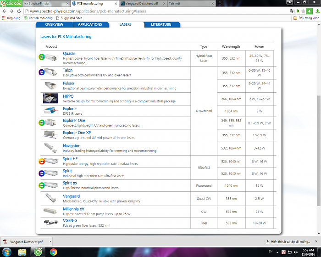Image resolution: width=321 pixels, height=257 pixels.
Task: Click the Millennia eV thumbnail image
Action: pos(50,211)
